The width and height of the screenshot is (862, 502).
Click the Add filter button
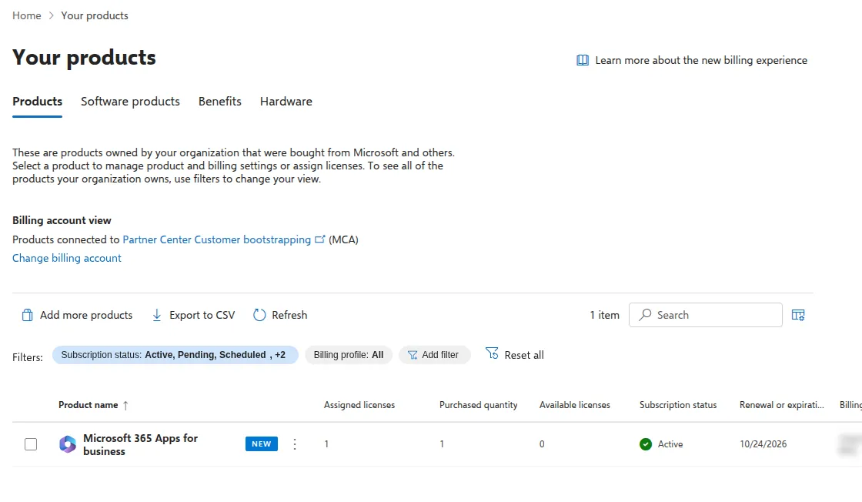coord(434,355)
